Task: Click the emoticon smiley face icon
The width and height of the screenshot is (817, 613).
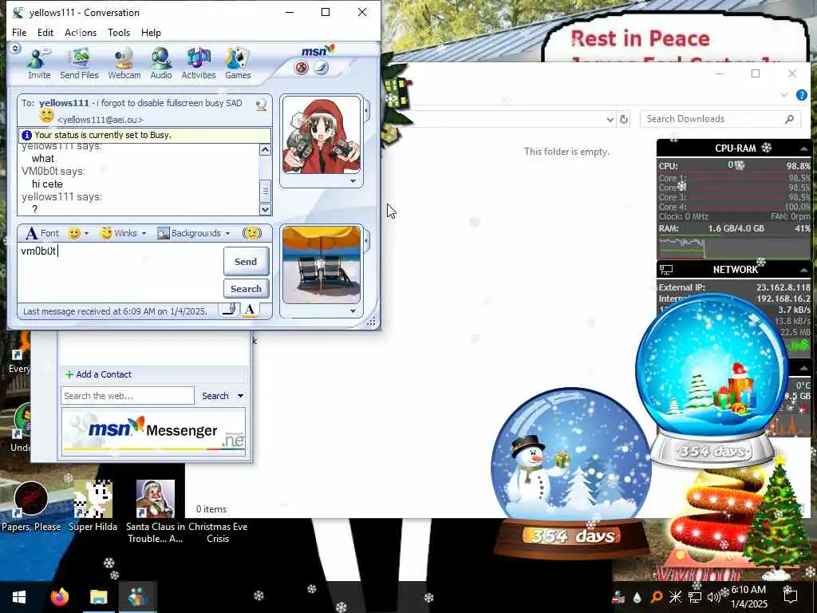Action: click(74, 233)
